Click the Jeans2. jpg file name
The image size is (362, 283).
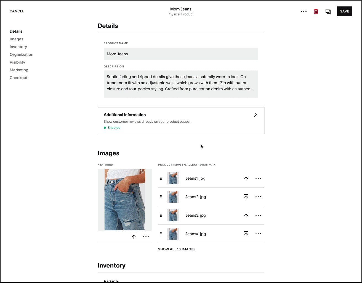pos(196,197)
